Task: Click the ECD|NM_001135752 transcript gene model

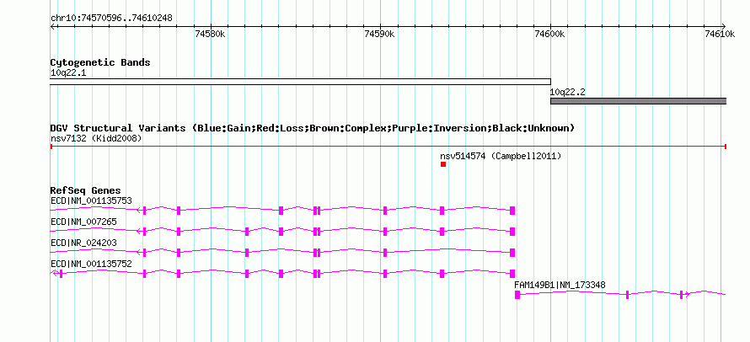Action: 282,274
